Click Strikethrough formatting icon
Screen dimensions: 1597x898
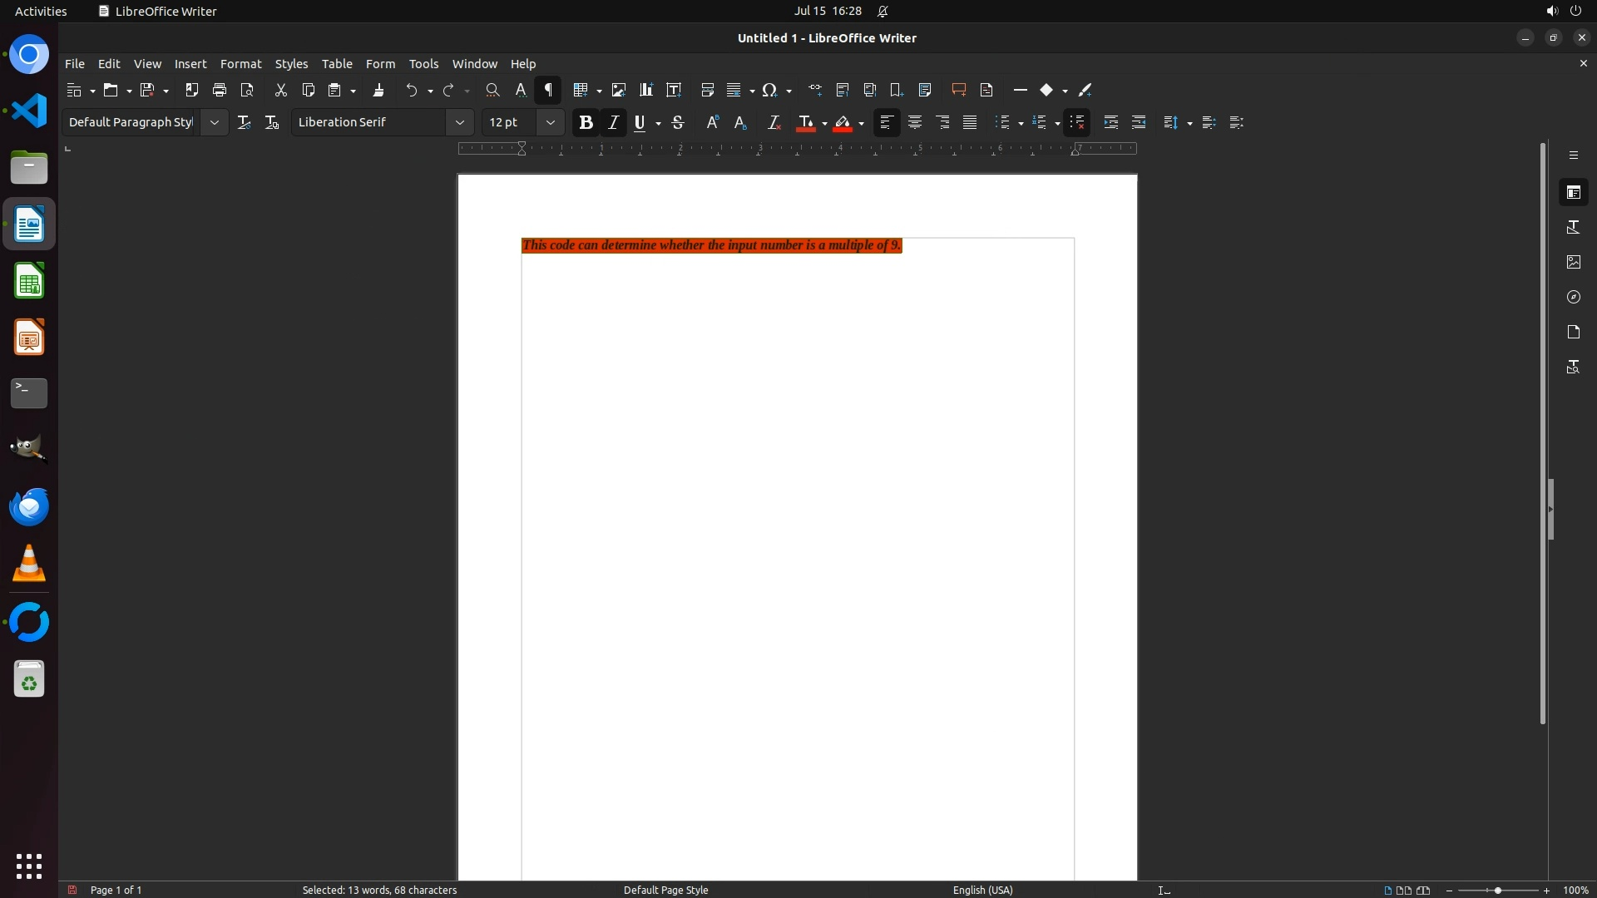point(678,122)
